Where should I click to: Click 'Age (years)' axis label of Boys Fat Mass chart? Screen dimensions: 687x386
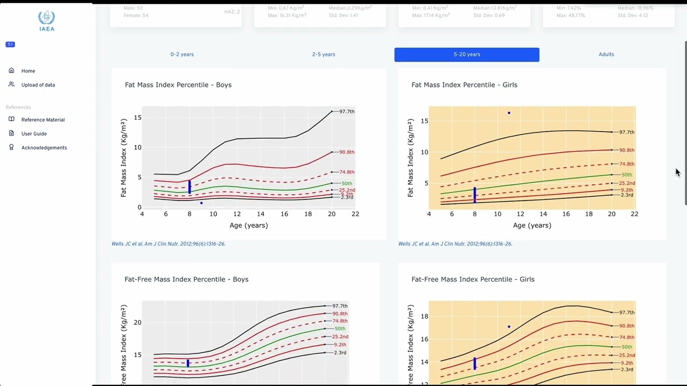point(249,225)
